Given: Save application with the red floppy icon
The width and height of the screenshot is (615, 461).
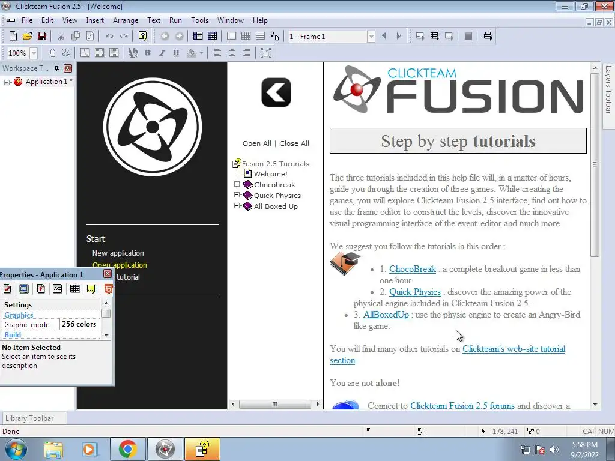Looking at the screenshot, I should click(x=42, y=36).
